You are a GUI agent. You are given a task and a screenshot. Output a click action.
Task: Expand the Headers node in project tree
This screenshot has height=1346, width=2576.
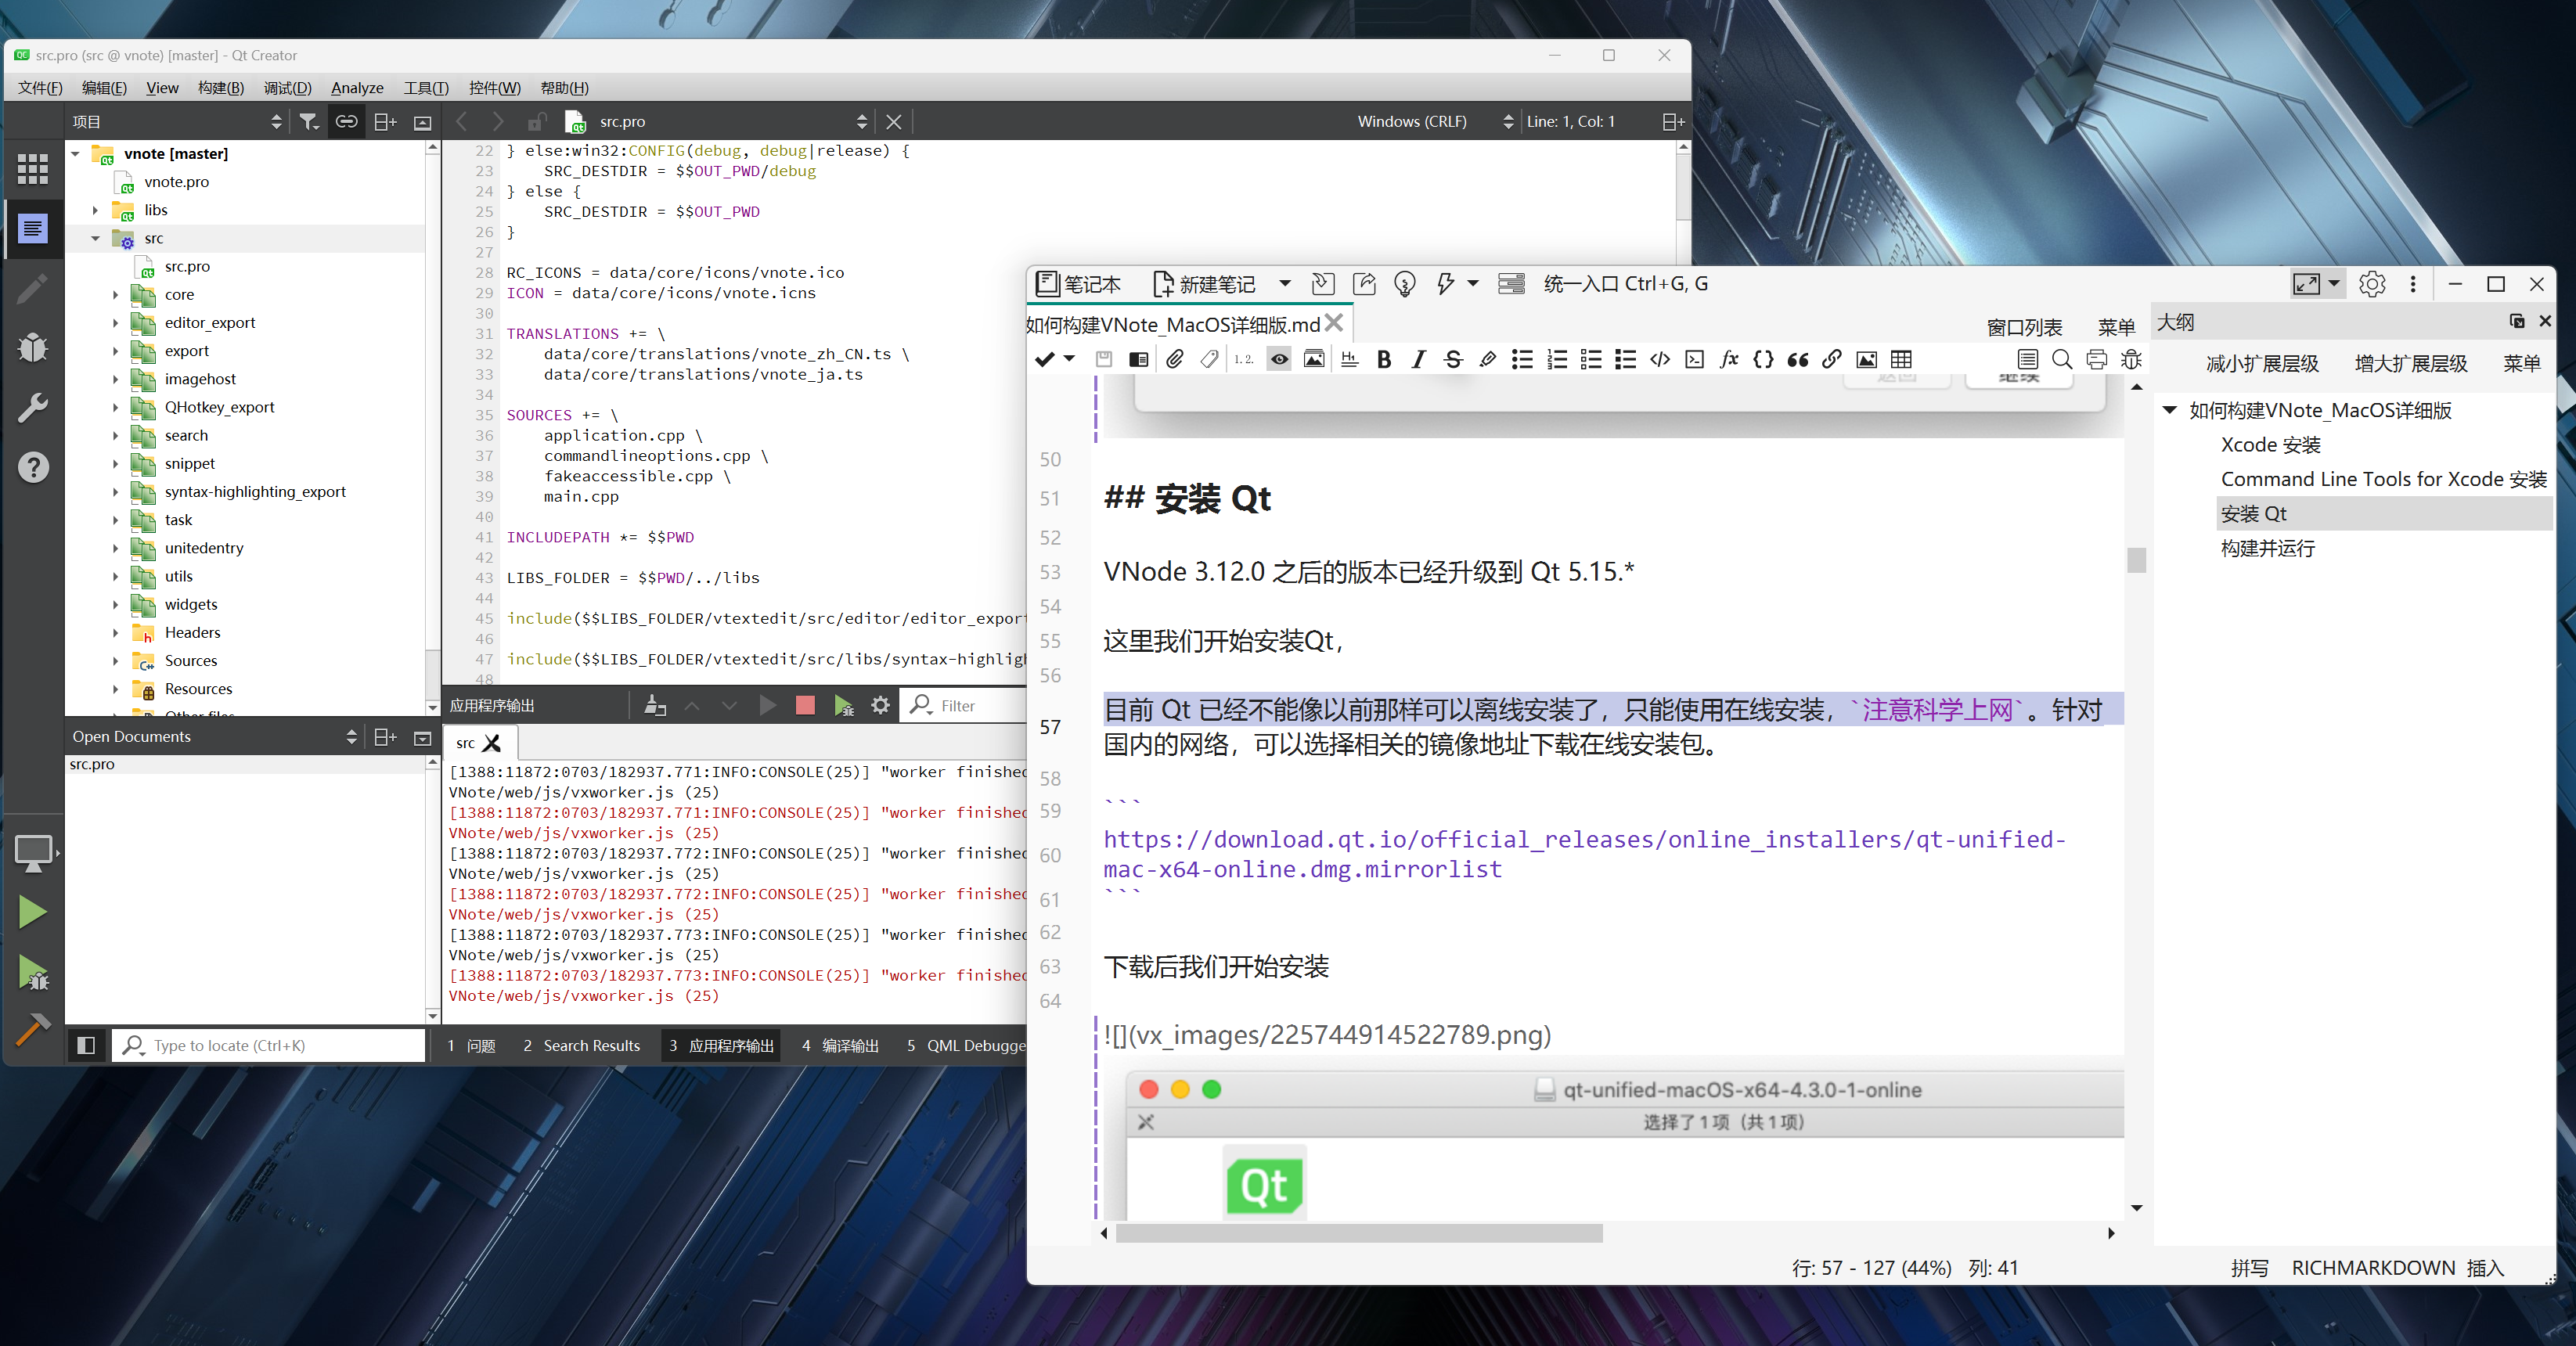click(x=115, y=632)
